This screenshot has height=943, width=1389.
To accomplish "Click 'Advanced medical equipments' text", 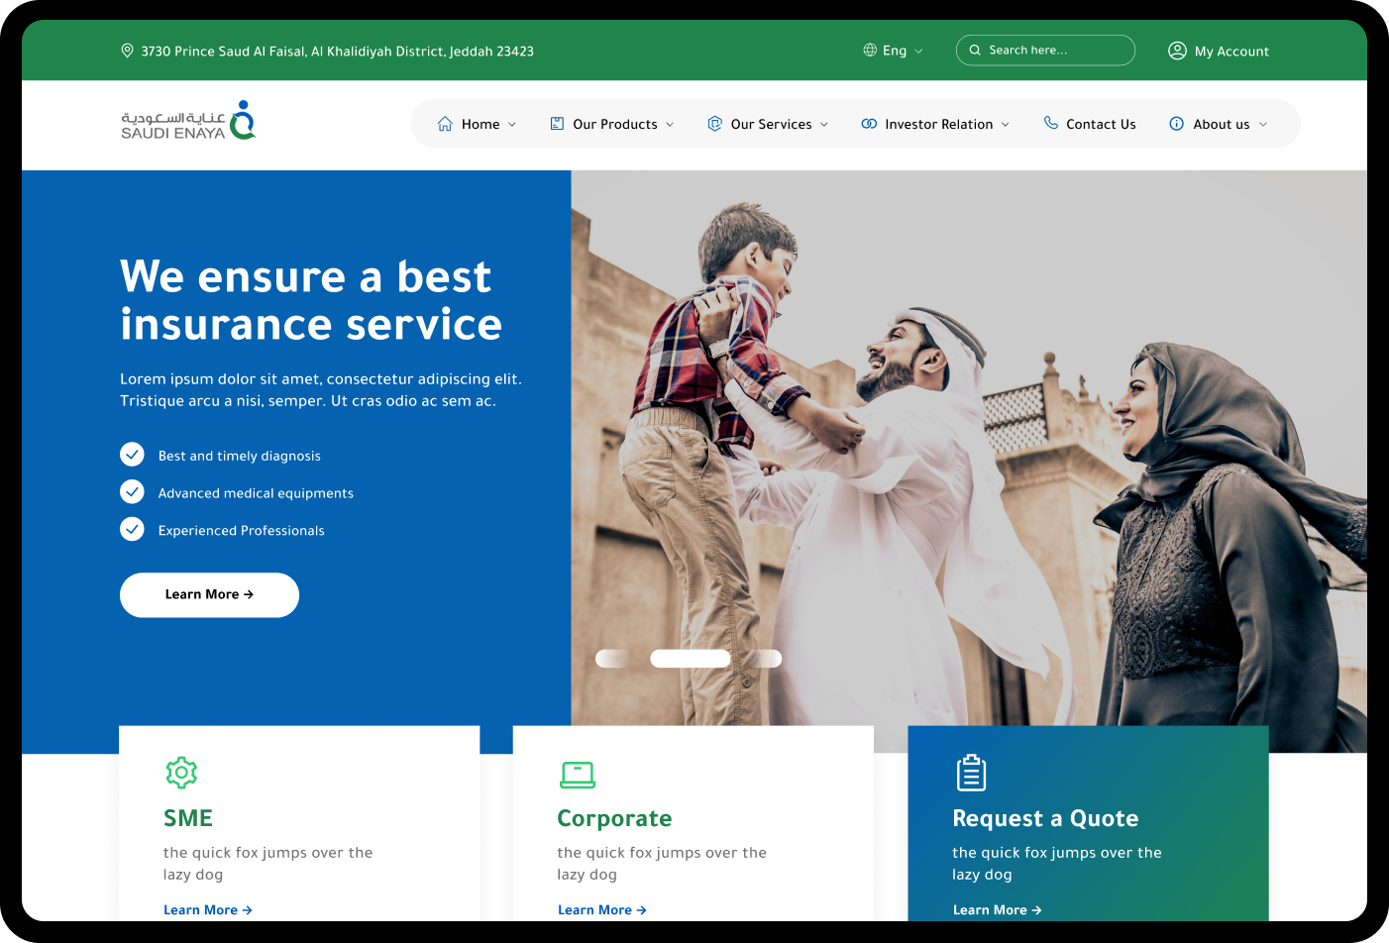I will [256, 493].
